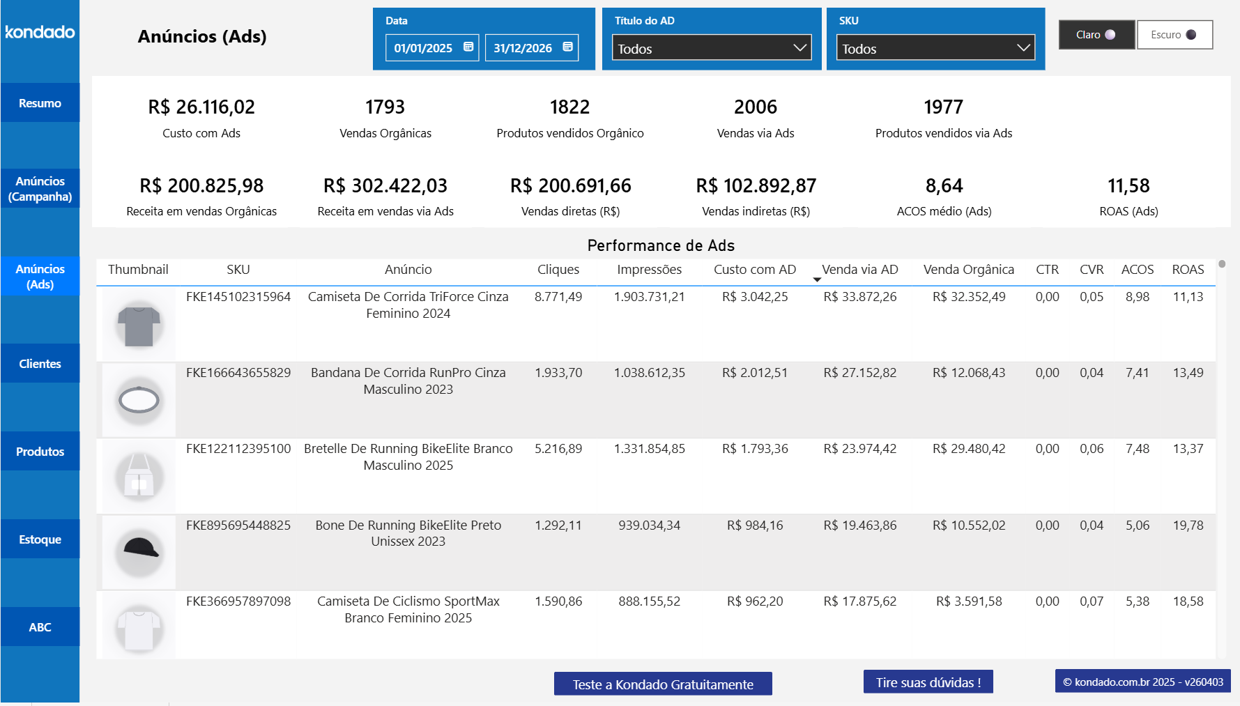
Task: Click the kondado logo in the sidebar
Action: [x=40, y=32]
